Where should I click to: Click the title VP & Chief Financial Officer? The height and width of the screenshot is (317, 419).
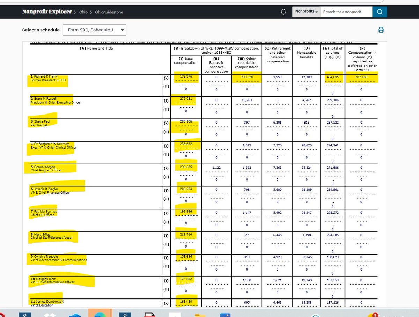pos(50,192)
